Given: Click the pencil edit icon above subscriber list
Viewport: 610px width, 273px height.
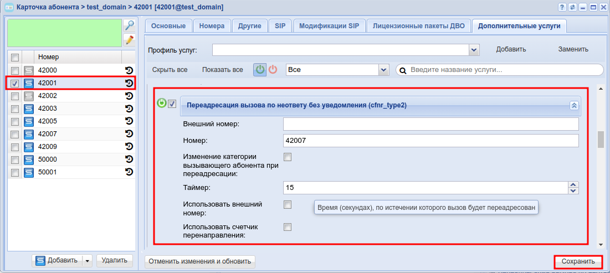Looking at the screenshot, I should pyautogui.click(x=129, y=40).
